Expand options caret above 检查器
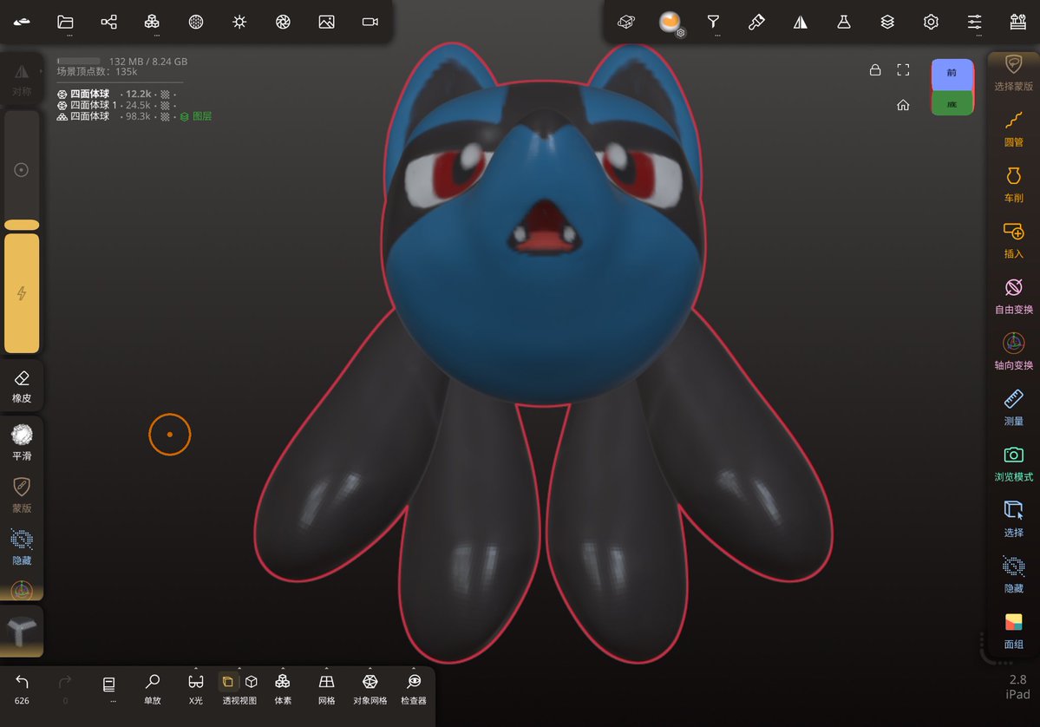 pyautogui.click(x=414, y=668)
